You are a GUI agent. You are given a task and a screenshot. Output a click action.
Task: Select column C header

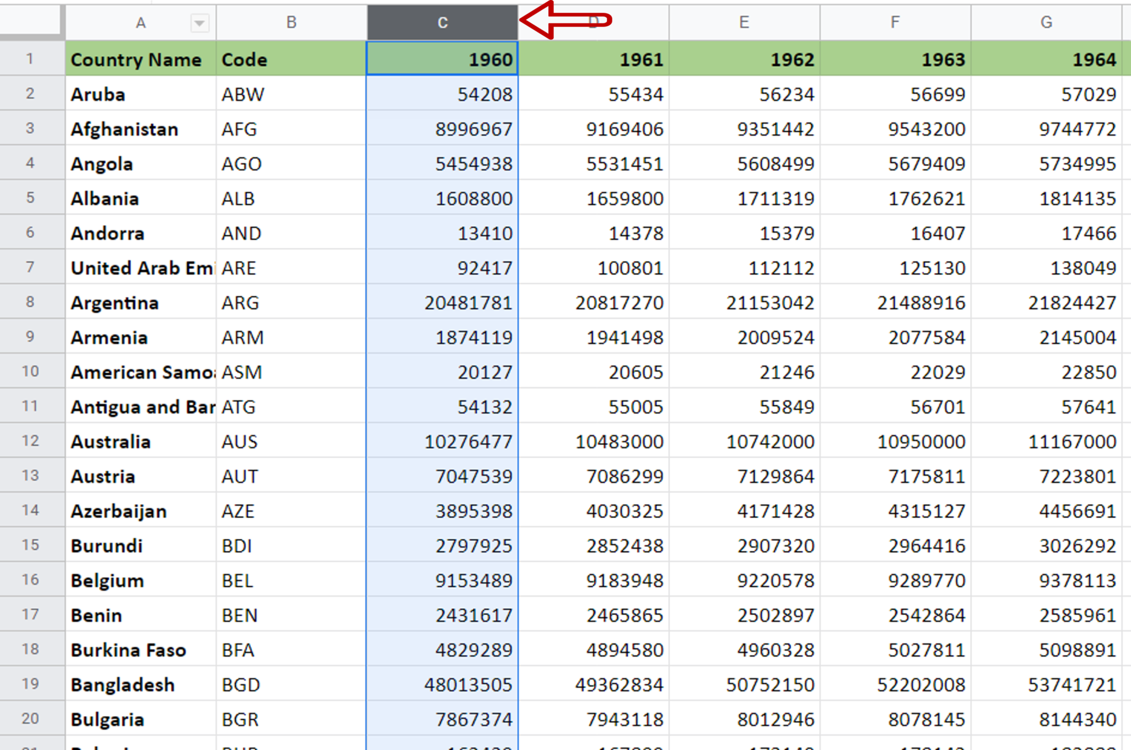pyautogui.click(x=441, y=22)
